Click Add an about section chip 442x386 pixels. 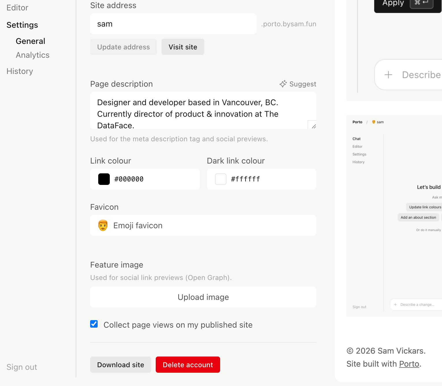click(x=418, y=218)
